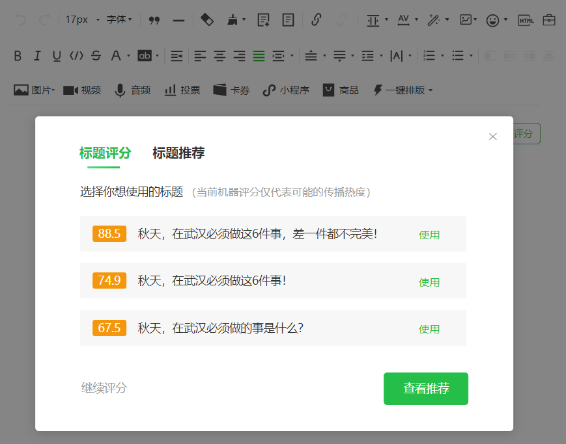Click the spacing-before-paragraph icon
The image size is (566, 444).
[311, 56]
